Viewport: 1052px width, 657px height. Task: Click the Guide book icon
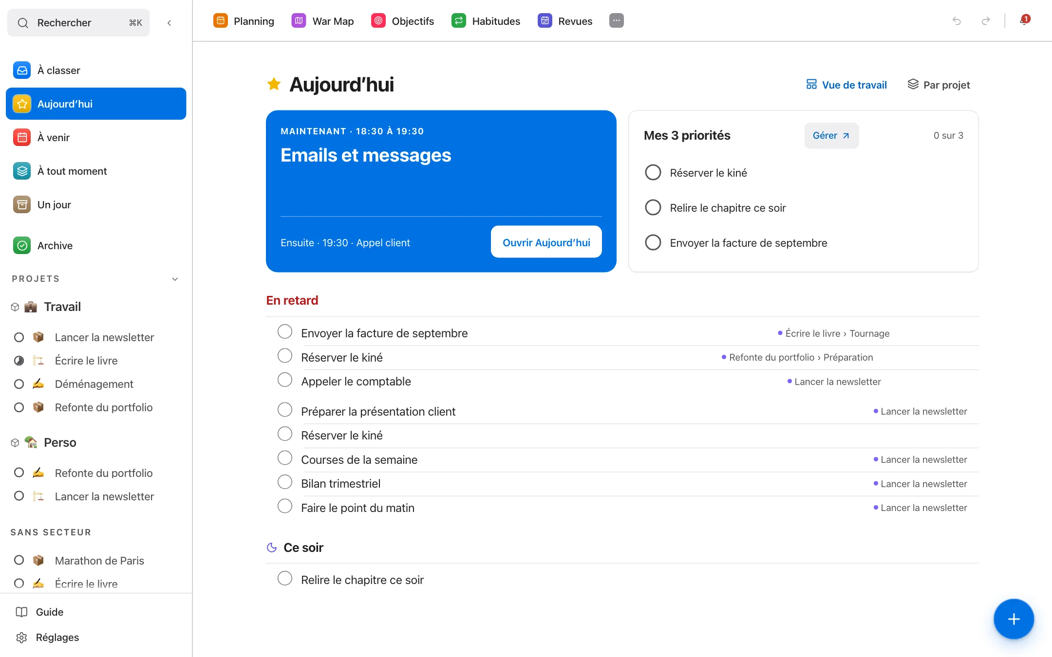coord(21,612)
